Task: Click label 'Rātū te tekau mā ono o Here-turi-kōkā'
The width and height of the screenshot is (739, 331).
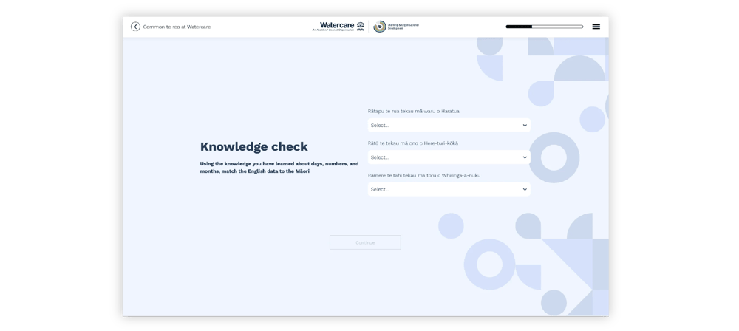Action: 412,143
